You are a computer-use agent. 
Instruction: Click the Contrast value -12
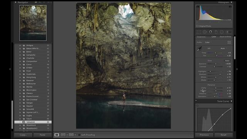229,67
